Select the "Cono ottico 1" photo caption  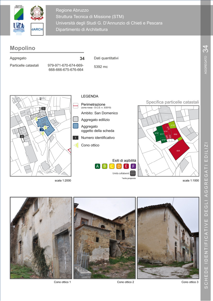pos(62,282)
